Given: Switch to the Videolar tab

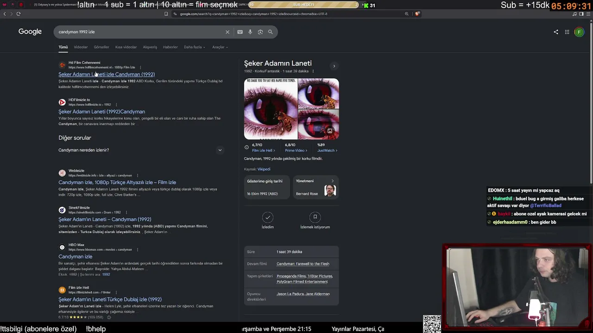Looking at the screenshot, I should (x=81, y=47).
